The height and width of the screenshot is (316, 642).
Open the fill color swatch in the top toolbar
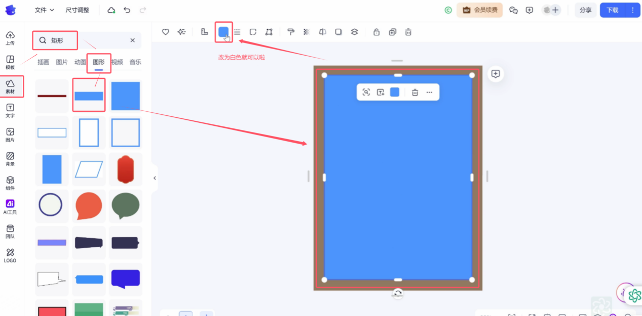pyautogui.click(x=223, y=32)
